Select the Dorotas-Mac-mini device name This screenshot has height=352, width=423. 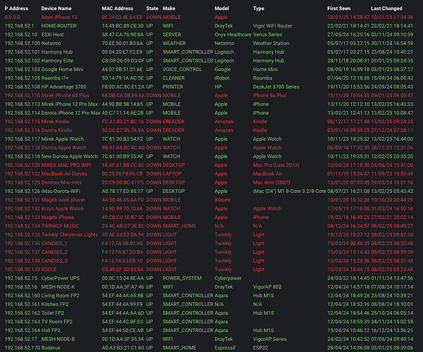point(61,182)
